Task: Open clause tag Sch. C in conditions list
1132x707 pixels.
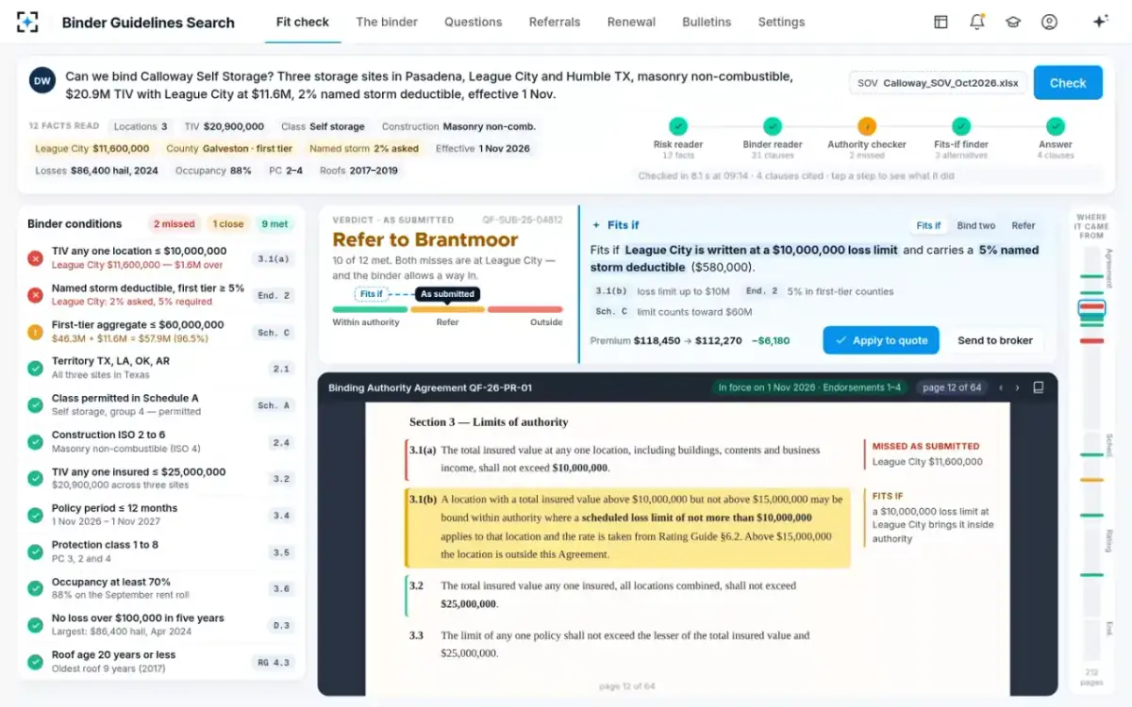Action: click(x=274, y=332)
